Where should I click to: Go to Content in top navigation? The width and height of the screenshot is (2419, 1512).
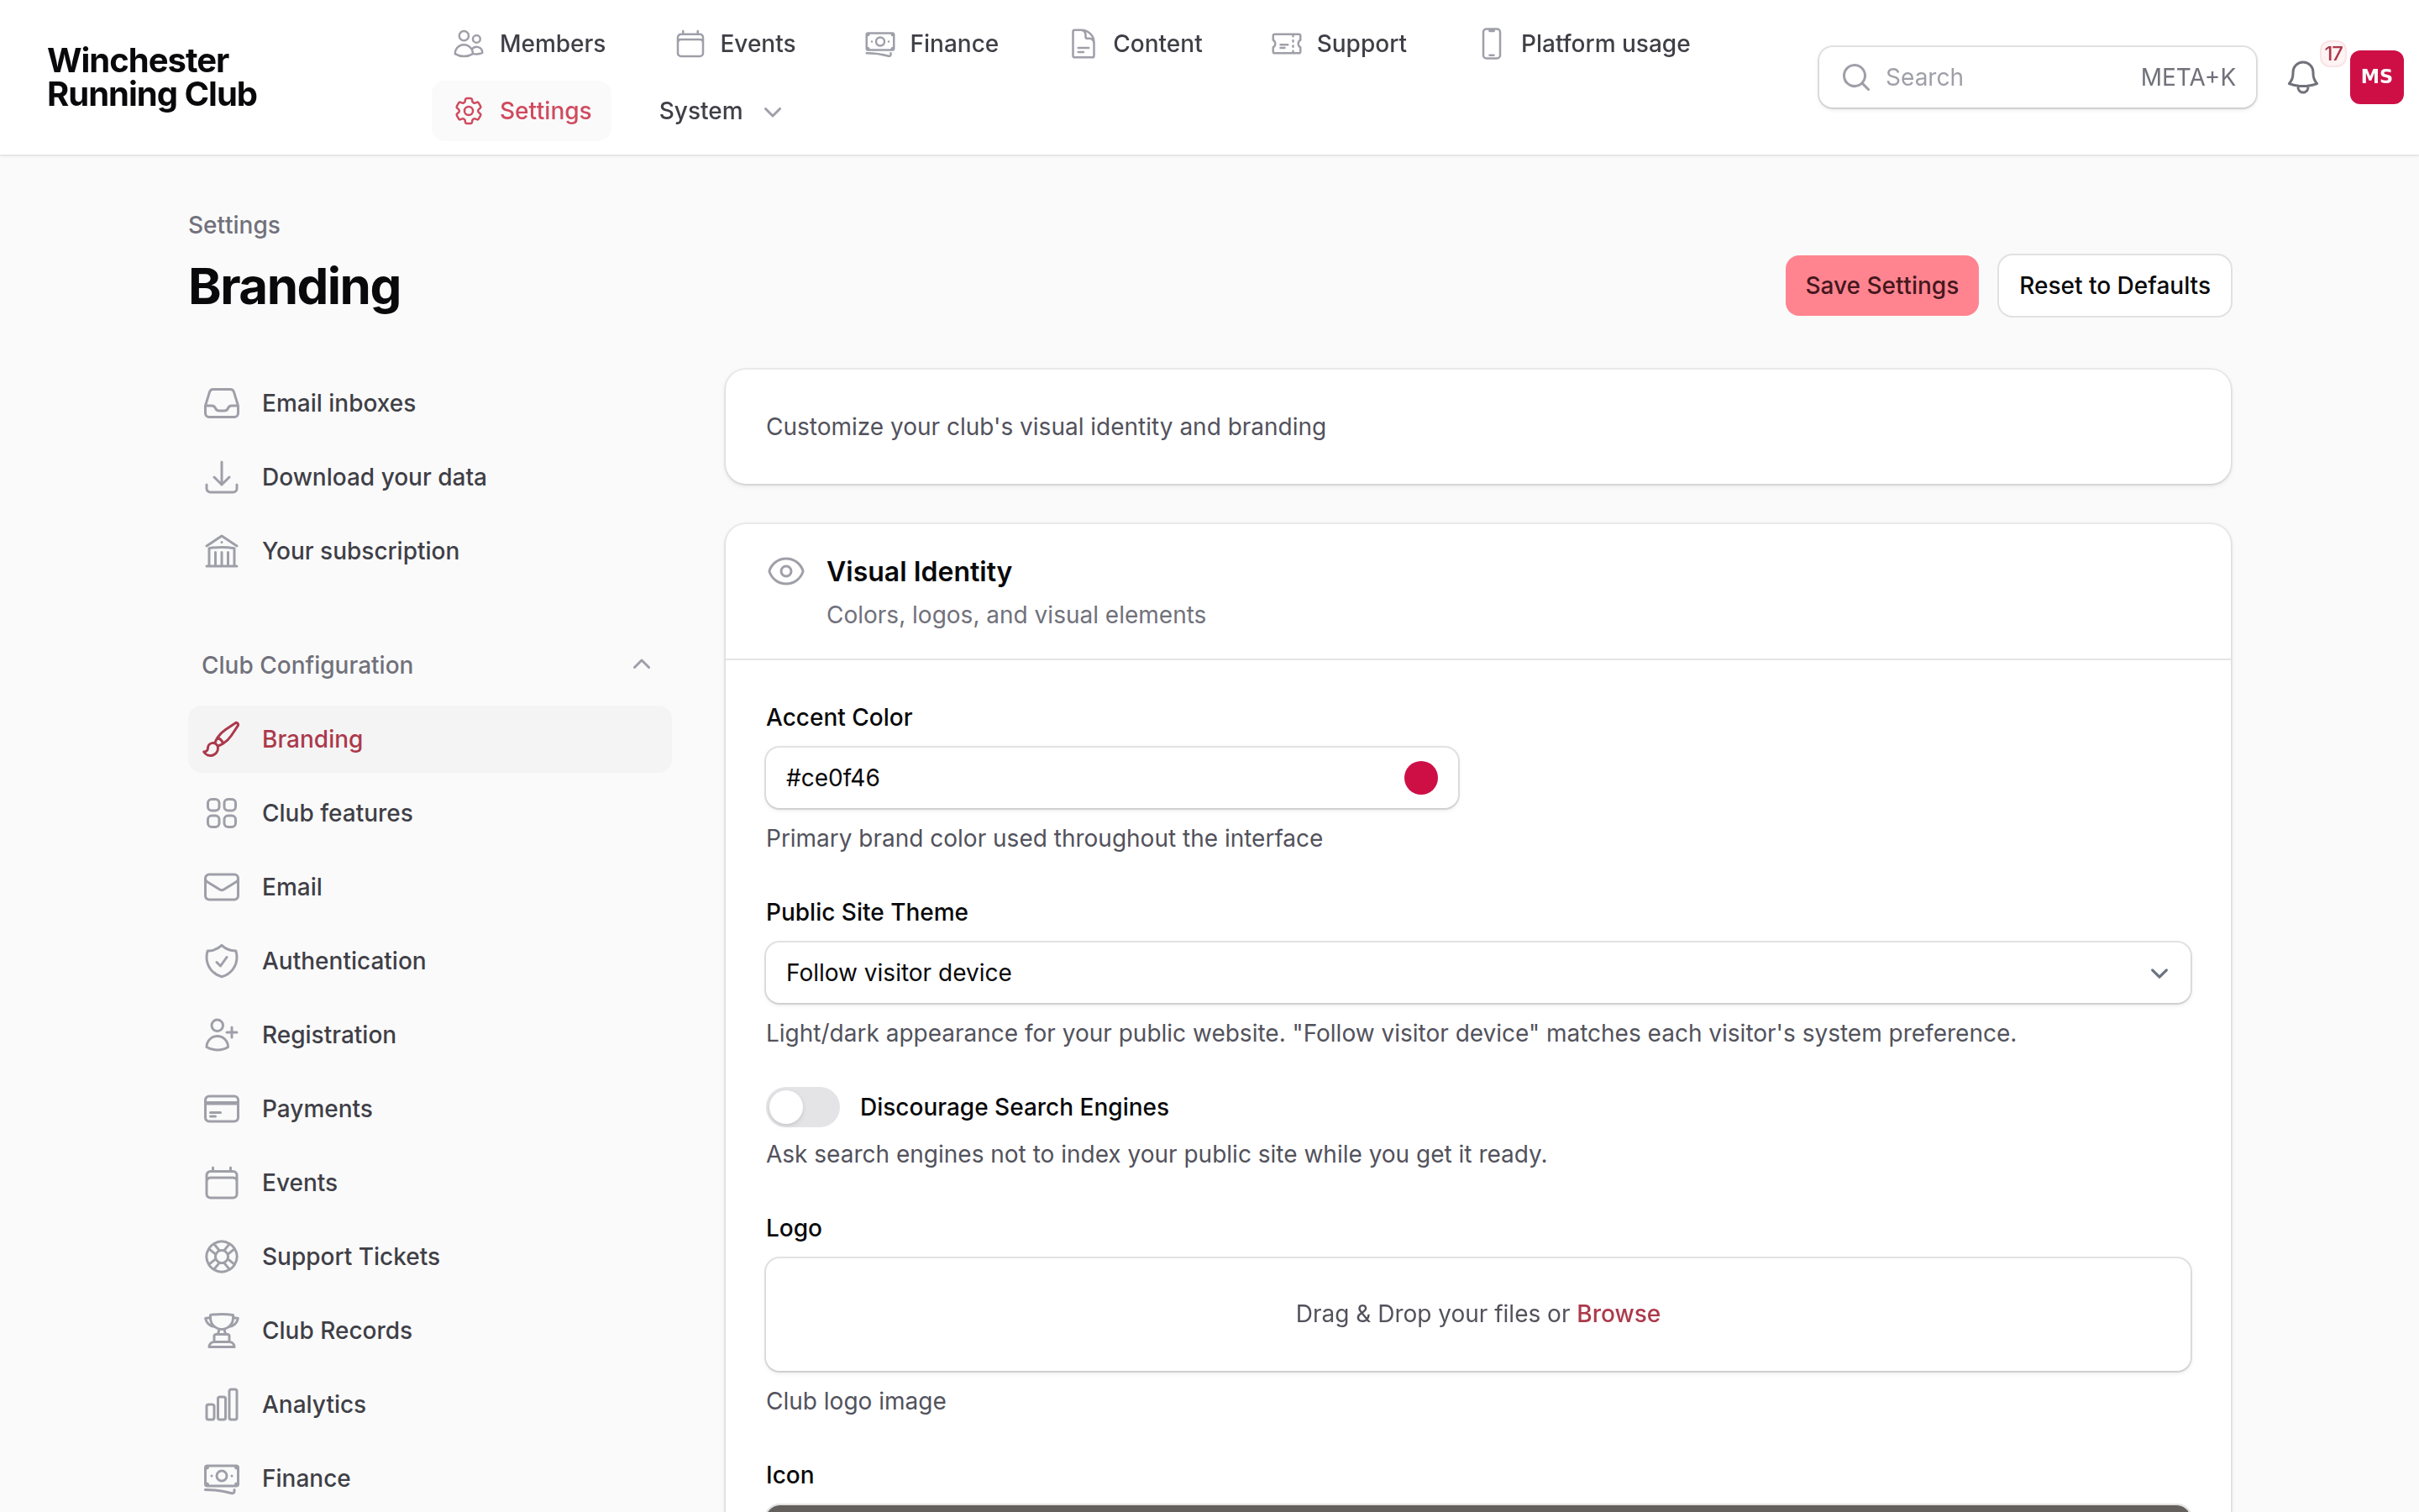click(x=1135, y=44)
